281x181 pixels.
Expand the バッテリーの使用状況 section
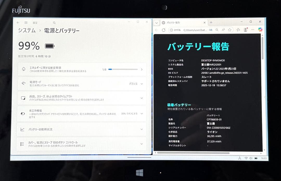coord(142,129)
